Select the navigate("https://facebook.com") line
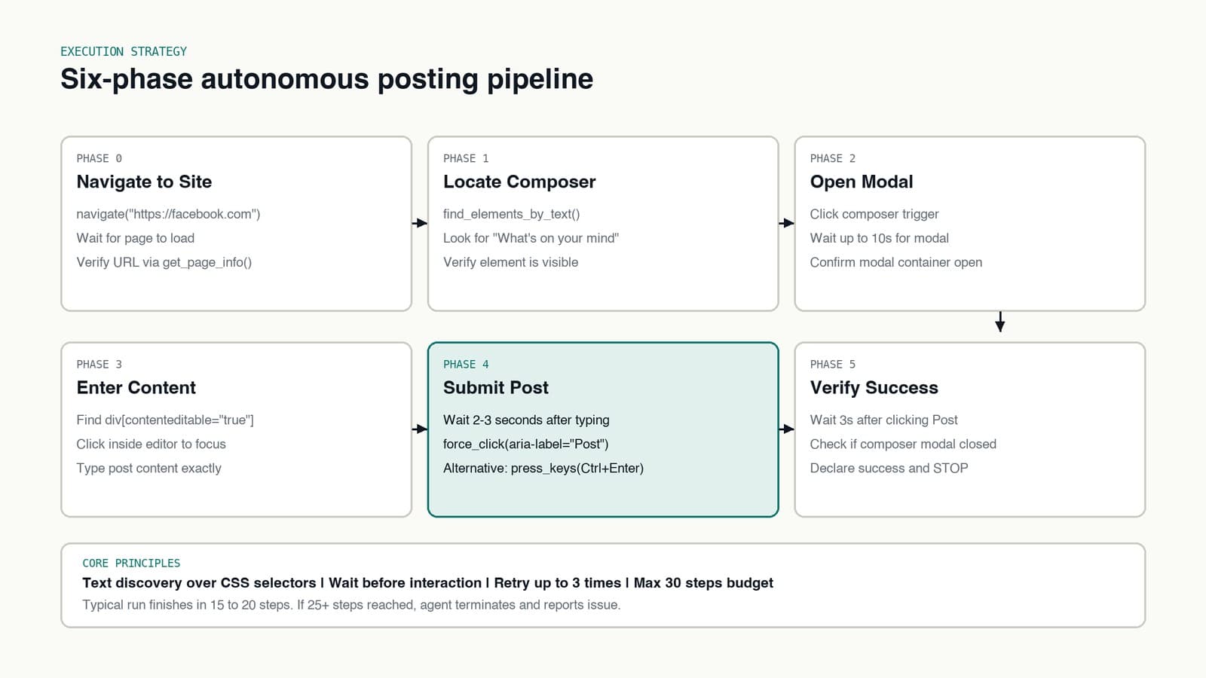Viewport: 1206px width, 678px height. tap(168, 214)
